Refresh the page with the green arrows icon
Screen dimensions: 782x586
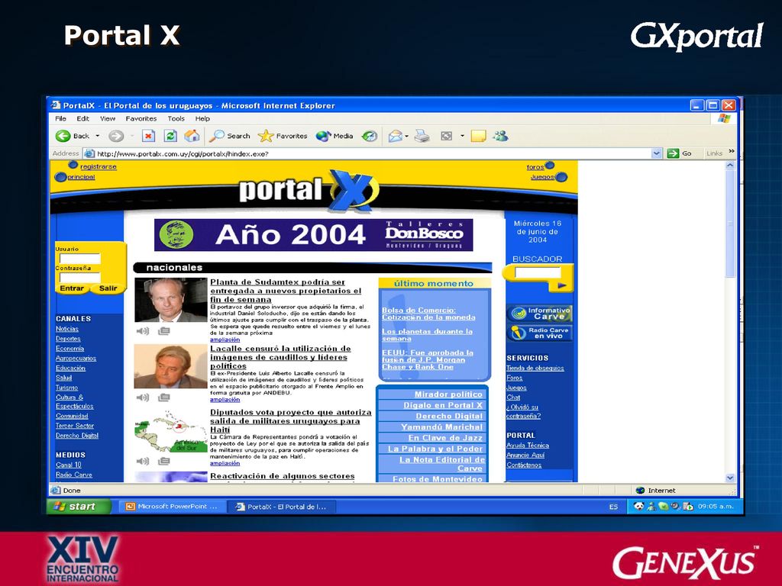tap(170, 136)
